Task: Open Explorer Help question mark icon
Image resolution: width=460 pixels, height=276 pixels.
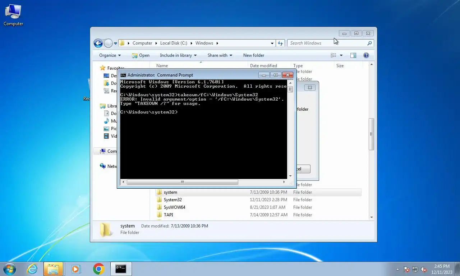Action: click(x=366, y=55)
